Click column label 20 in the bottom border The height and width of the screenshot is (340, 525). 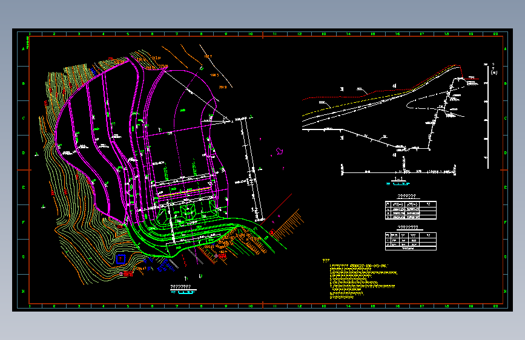pos(495,306)
